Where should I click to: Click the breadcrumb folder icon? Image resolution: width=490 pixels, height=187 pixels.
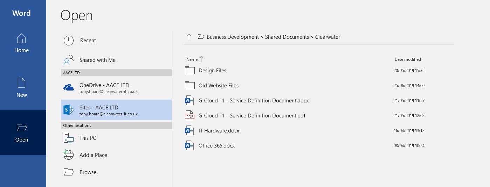click(x=201, y=37)
